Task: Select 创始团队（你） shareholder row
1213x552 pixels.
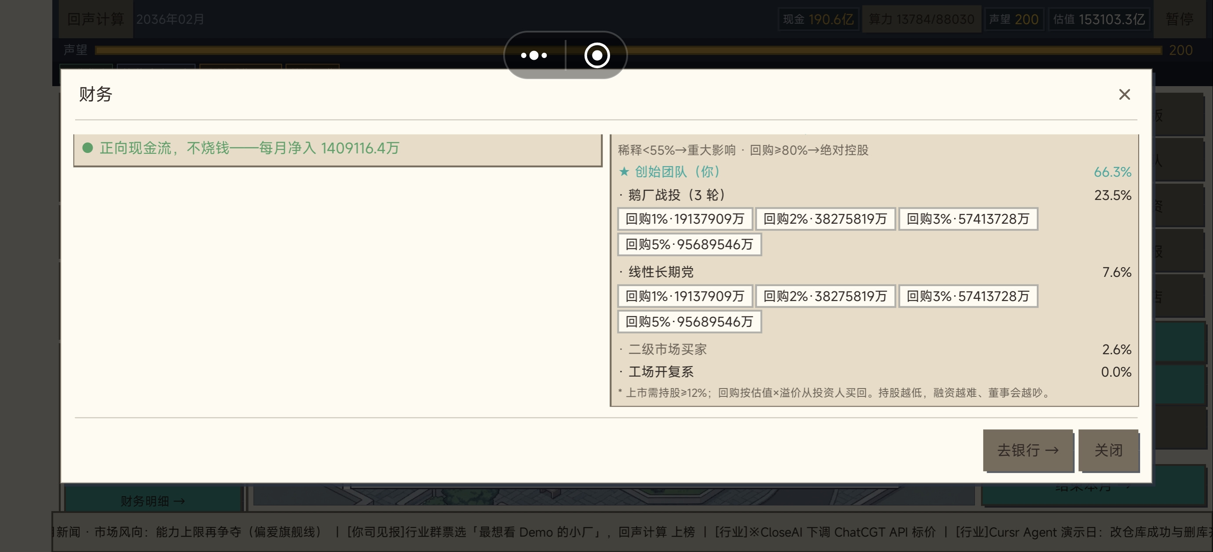Action: pyautogui.click(x=875, y=172)
